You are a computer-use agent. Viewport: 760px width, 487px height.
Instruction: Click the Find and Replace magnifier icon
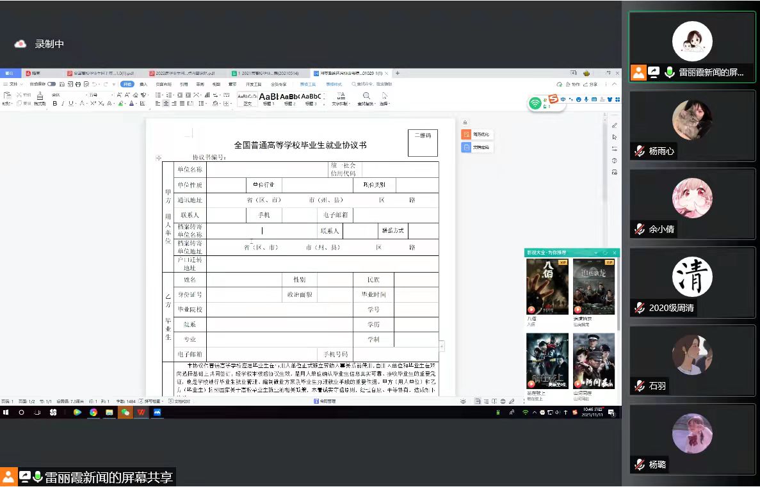(366, 96)
